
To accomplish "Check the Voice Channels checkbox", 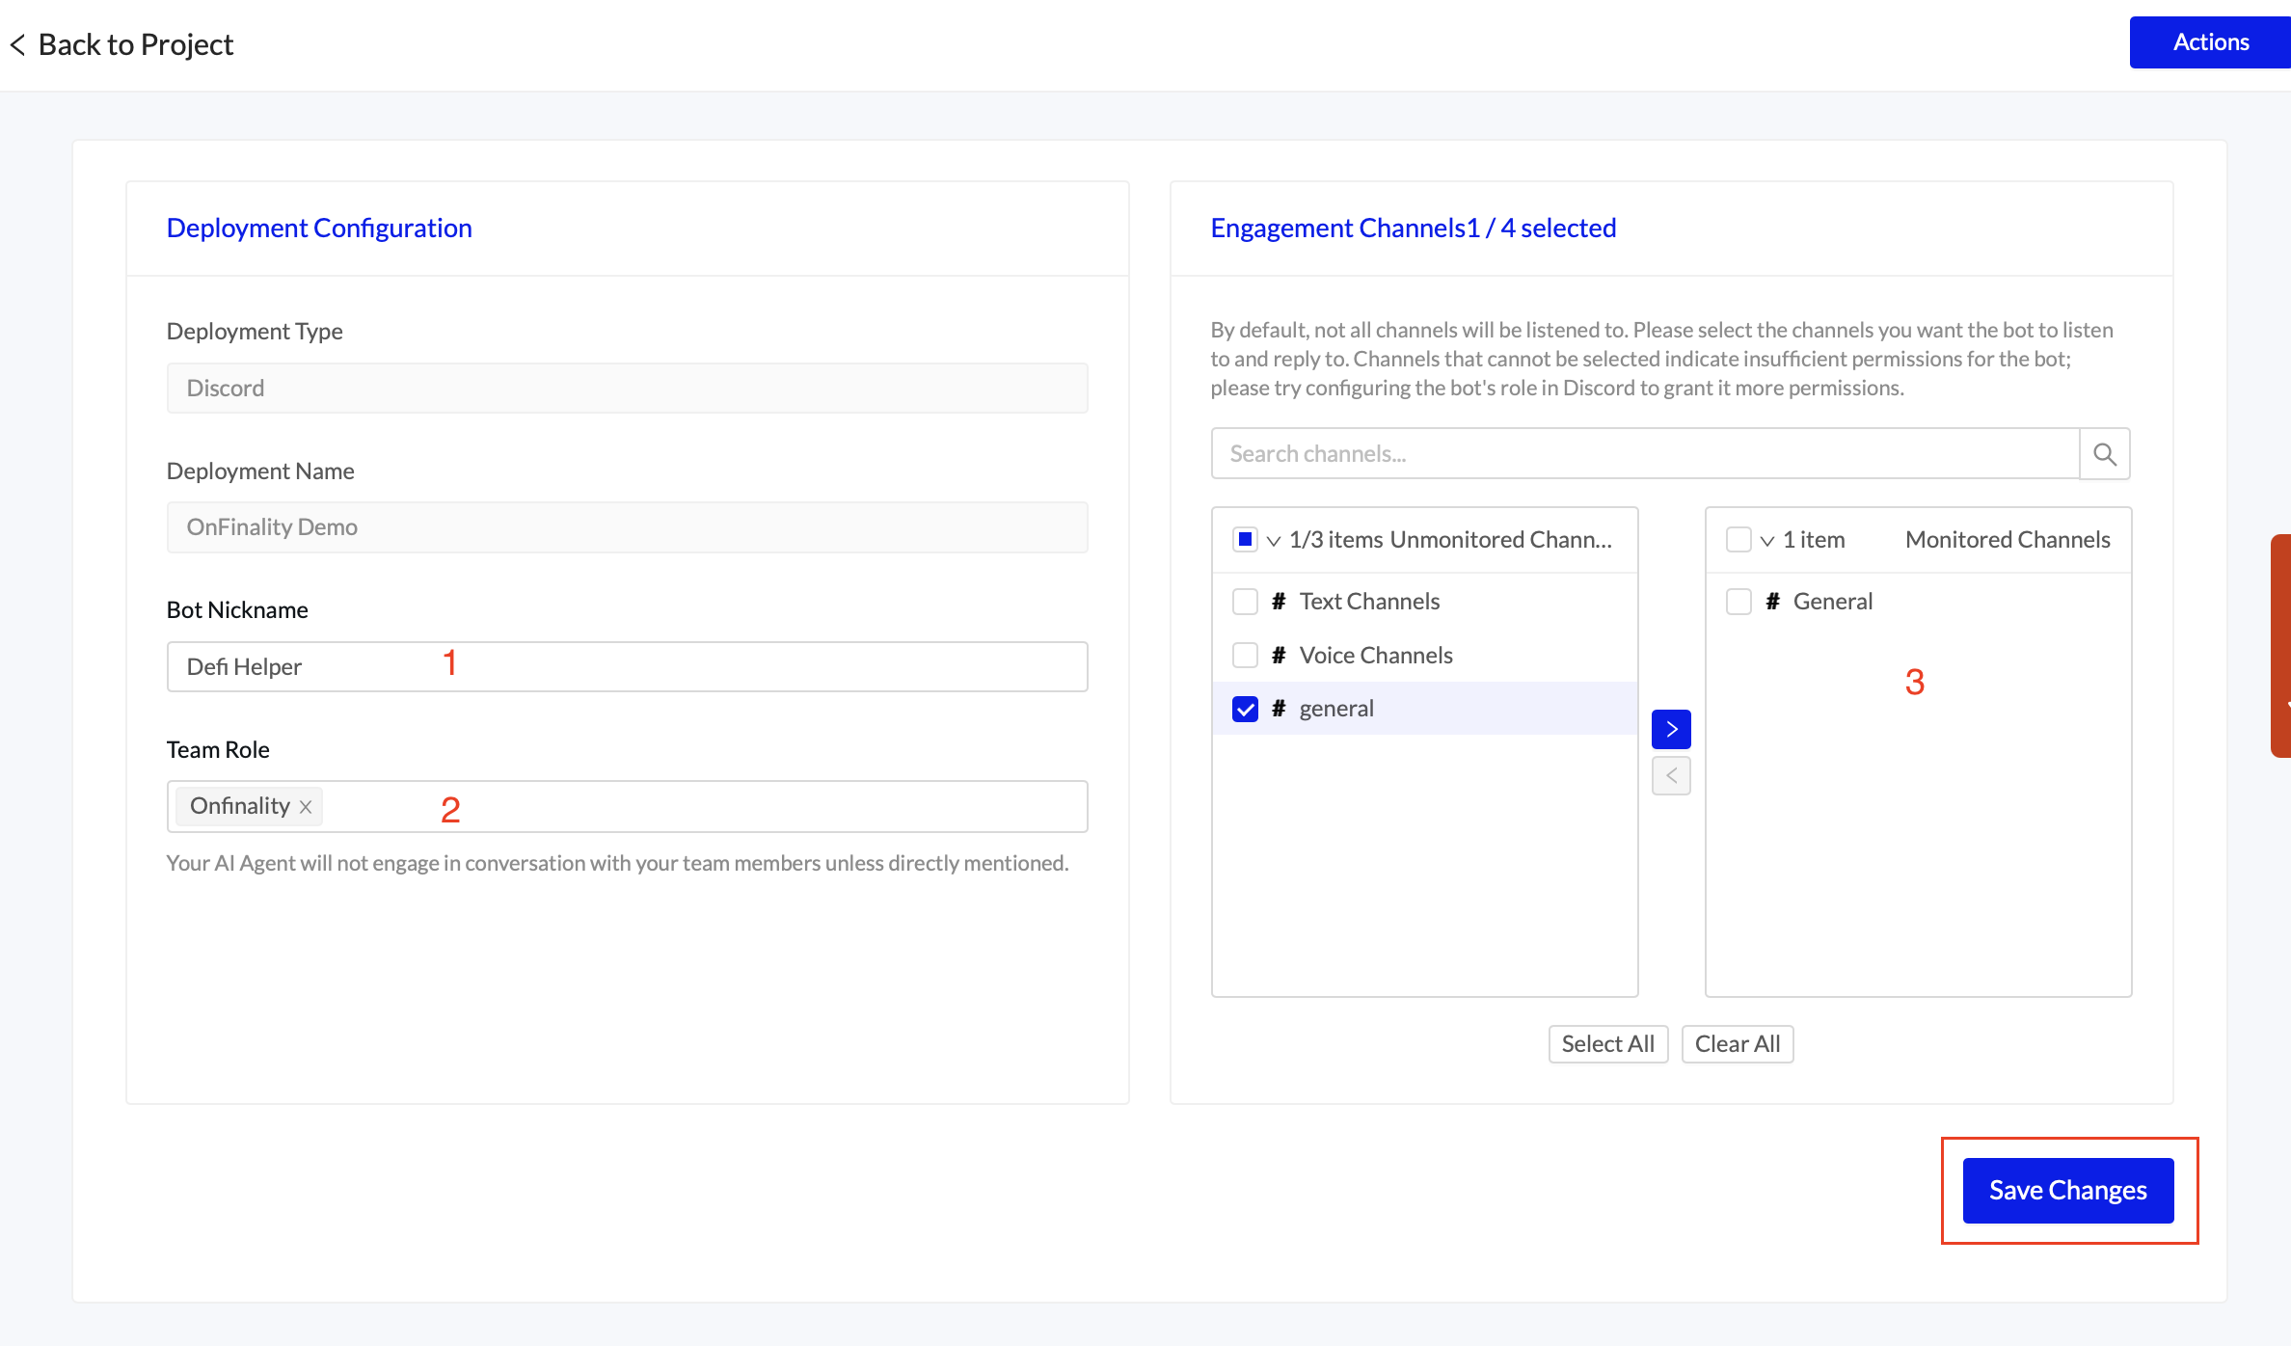I will (1245, 656).
